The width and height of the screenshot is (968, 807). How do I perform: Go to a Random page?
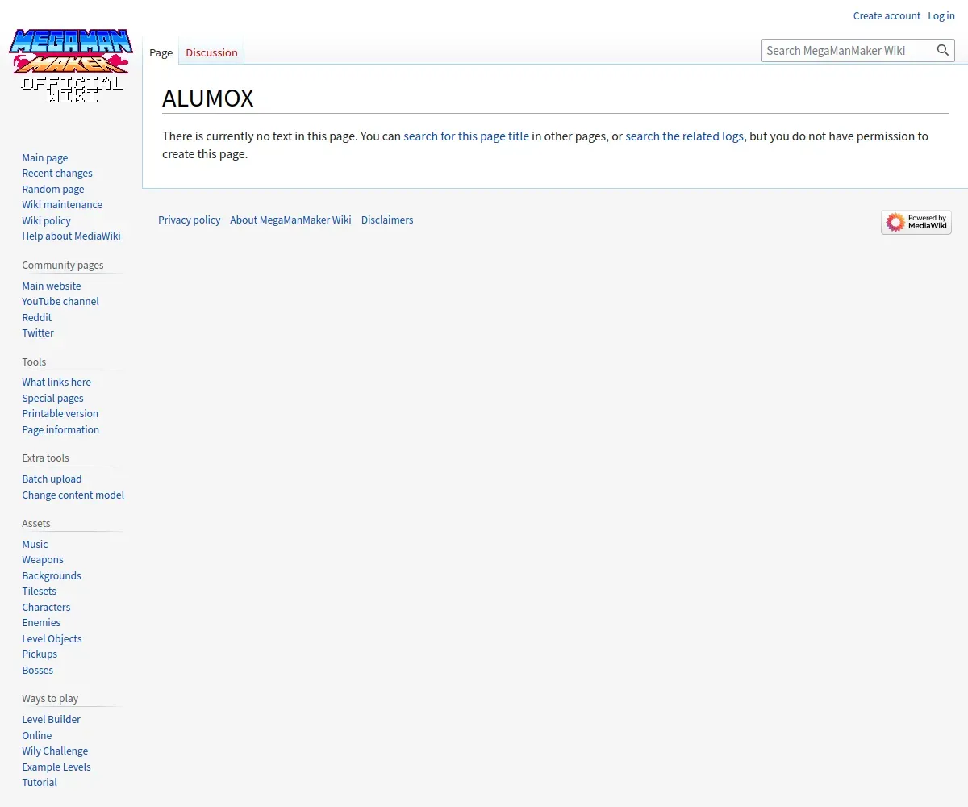(52, 189)
